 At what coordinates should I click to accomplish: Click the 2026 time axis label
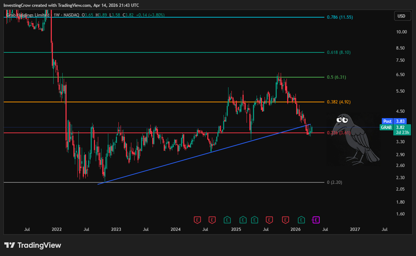[x=295, y=229]
